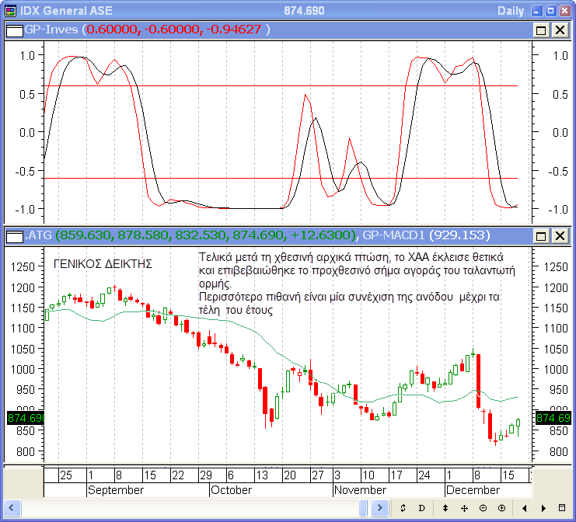Select the ΓΕΝΙΚΟΣ ΔΕΙΚΤΗΣ text label on chart
Viewport: 576px width, 522px height.
coord(103,264)
